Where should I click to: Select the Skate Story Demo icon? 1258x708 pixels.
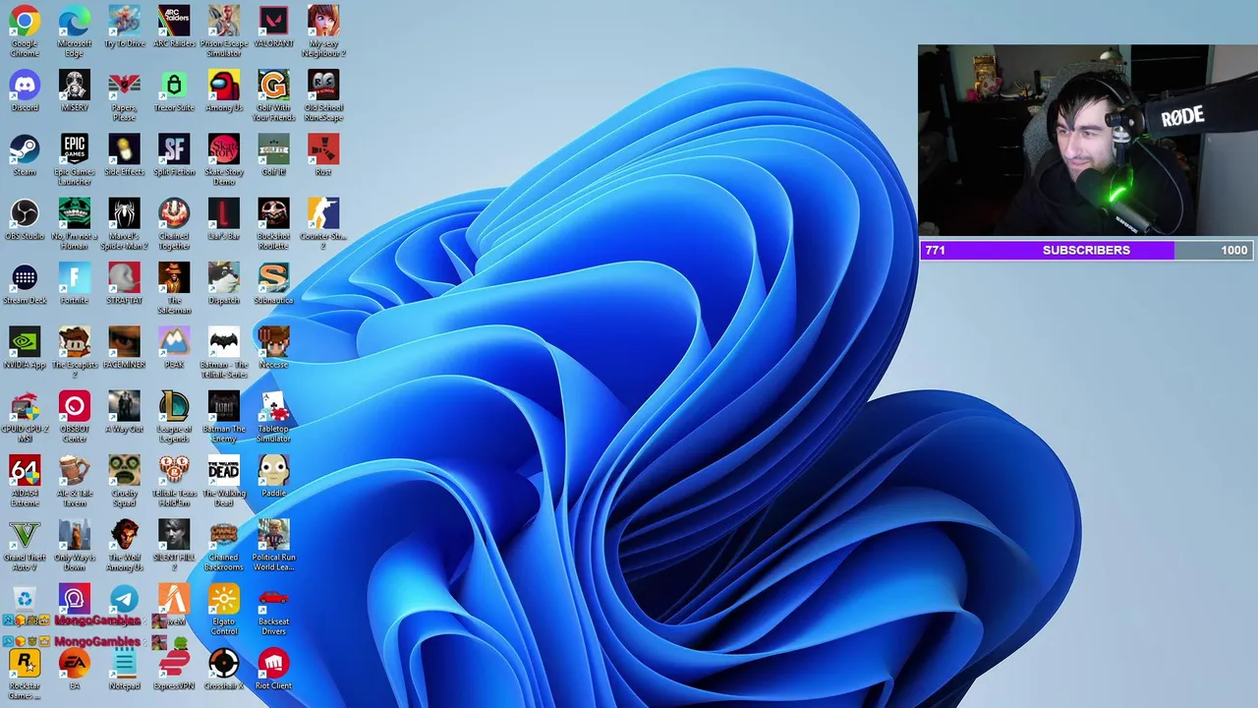(224, 149)
